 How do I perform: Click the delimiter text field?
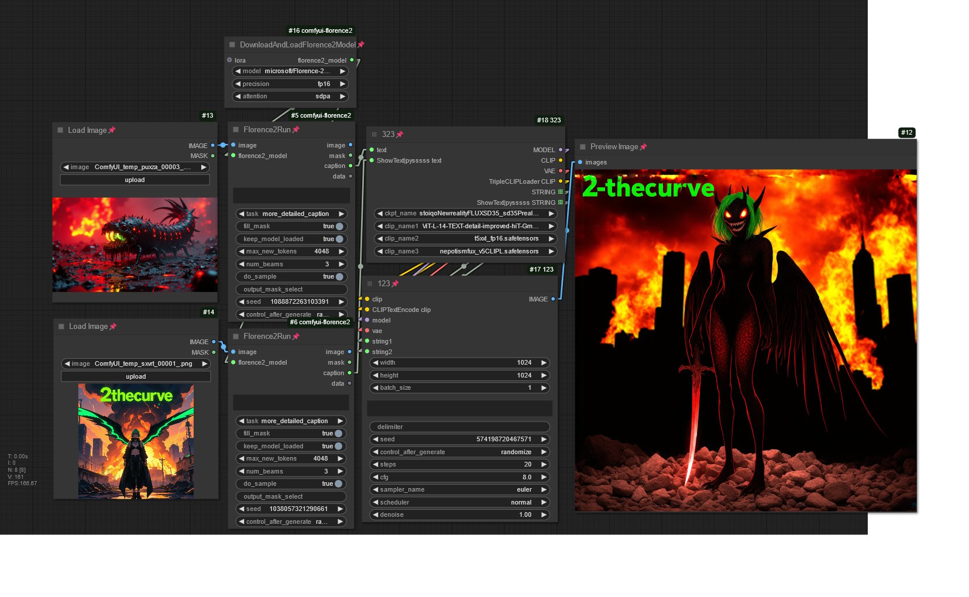(459, 427)
